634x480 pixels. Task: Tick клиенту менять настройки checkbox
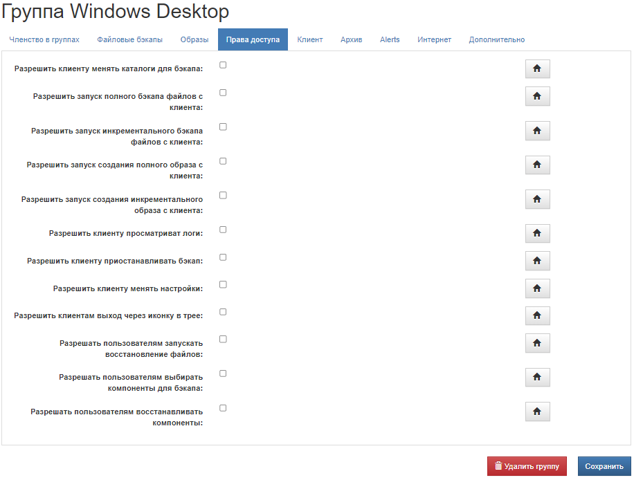tap(223, 284)
